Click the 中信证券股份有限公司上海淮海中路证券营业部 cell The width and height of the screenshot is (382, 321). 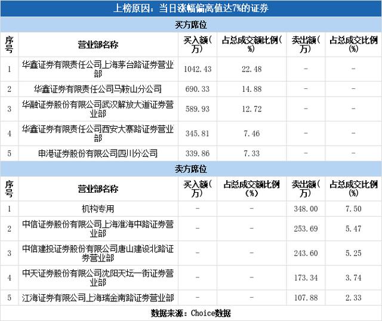coord(98,229)
